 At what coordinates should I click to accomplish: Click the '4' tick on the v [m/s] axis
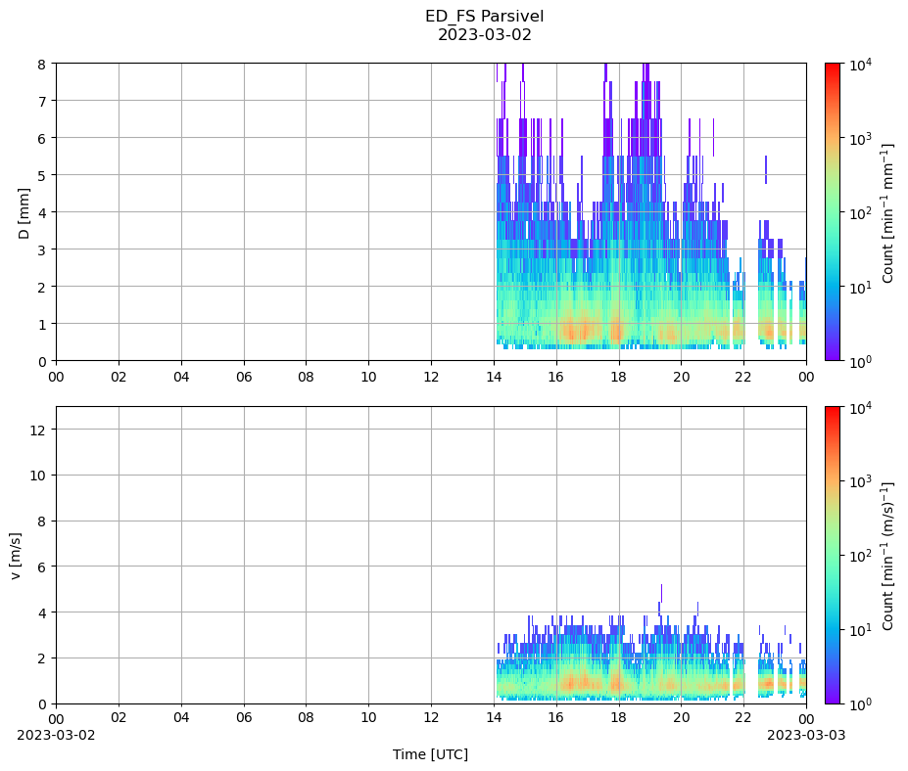(42, 612)
